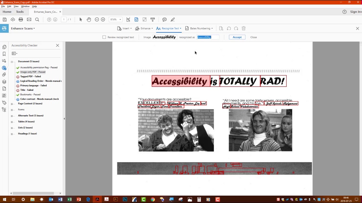Open the Window menu
362x203 pixels.
coord(25,6)
